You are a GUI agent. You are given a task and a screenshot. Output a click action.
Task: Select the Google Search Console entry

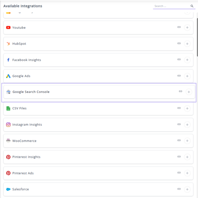tap(31, 92)
